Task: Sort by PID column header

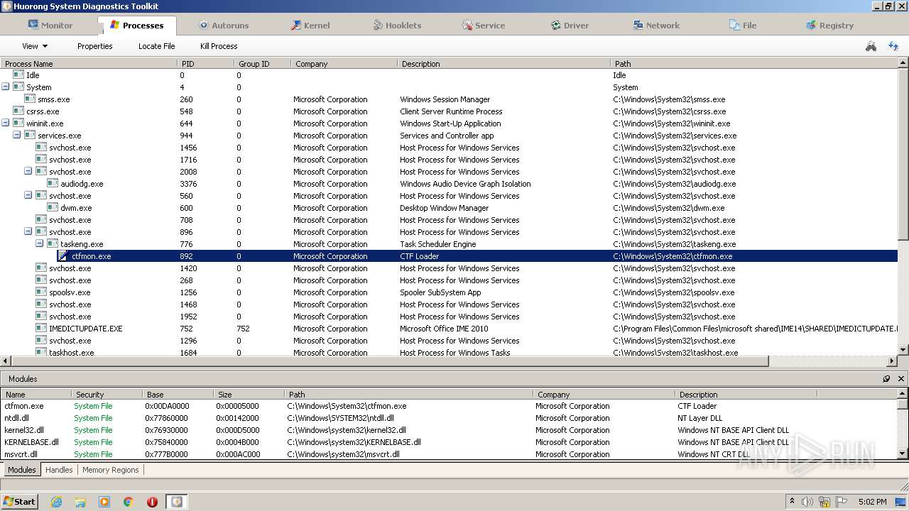Action: (x=206, y=63)
